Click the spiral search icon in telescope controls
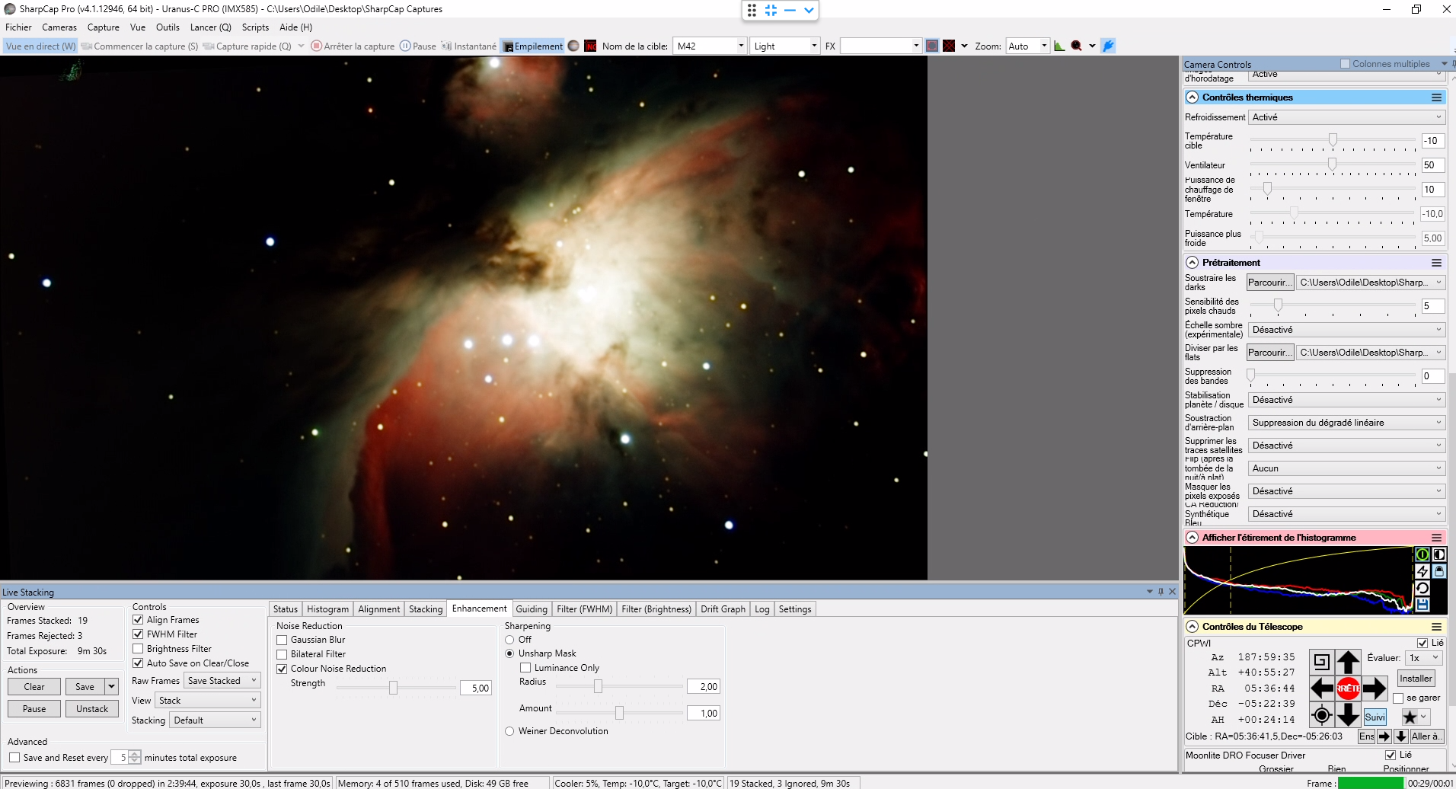Image resolution: width=1456 pixels, height=789 pixels. (1322, 662)
